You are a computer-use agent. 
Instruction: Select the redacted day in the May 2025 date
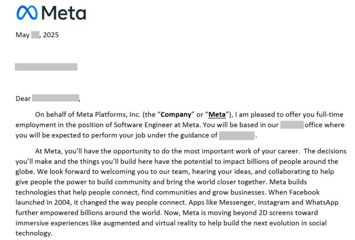[x=35, y=35]
